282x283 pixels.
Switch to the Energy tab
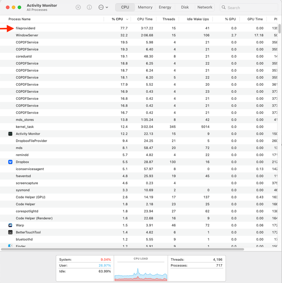pos(165,7)
